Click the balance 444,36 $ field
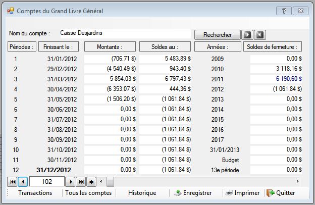Viewport: 315px width, 205px height. pos(165,89)
